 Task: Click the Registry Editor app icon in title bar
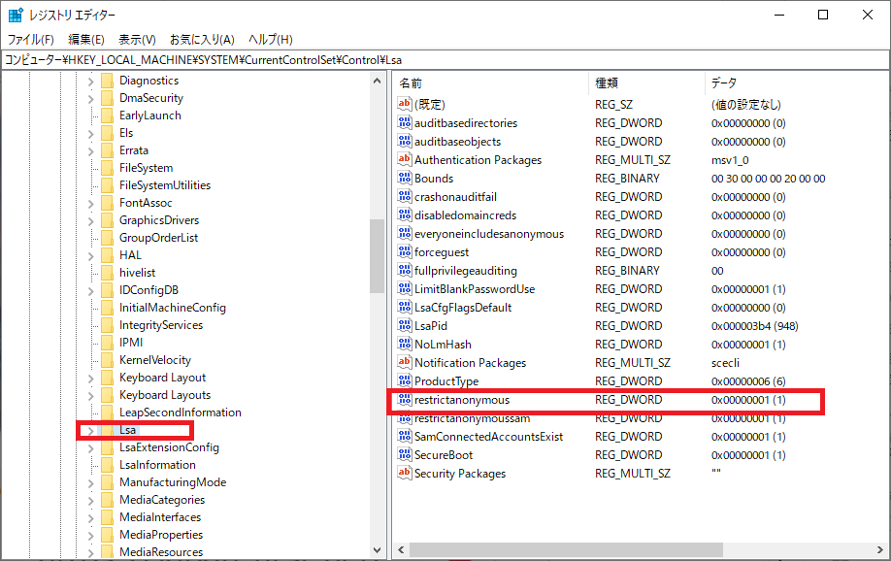click(x=16, y=15)
